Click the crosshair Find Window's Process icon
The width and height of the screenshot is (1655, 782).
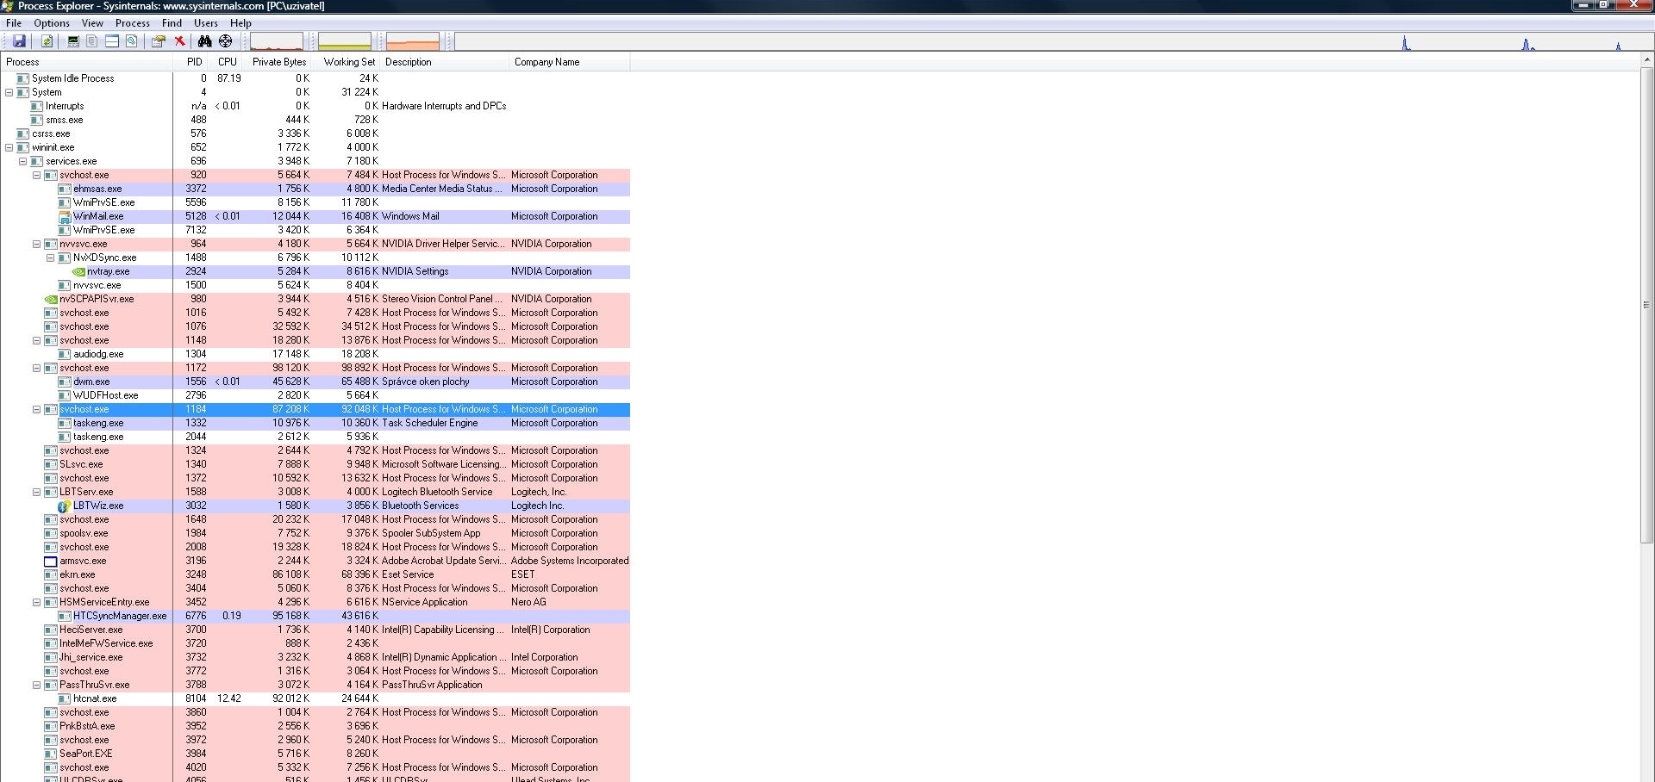pos(226,41)
